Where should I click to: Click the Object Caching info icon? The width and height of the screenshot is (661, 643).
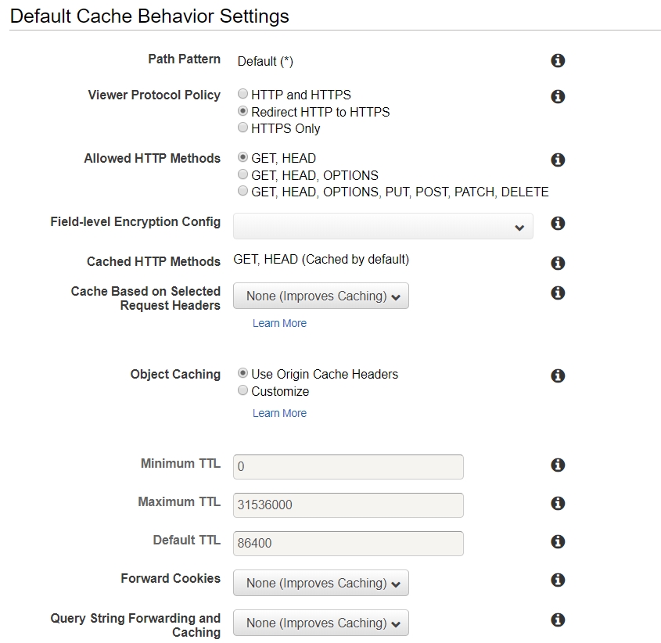[558, 375]
